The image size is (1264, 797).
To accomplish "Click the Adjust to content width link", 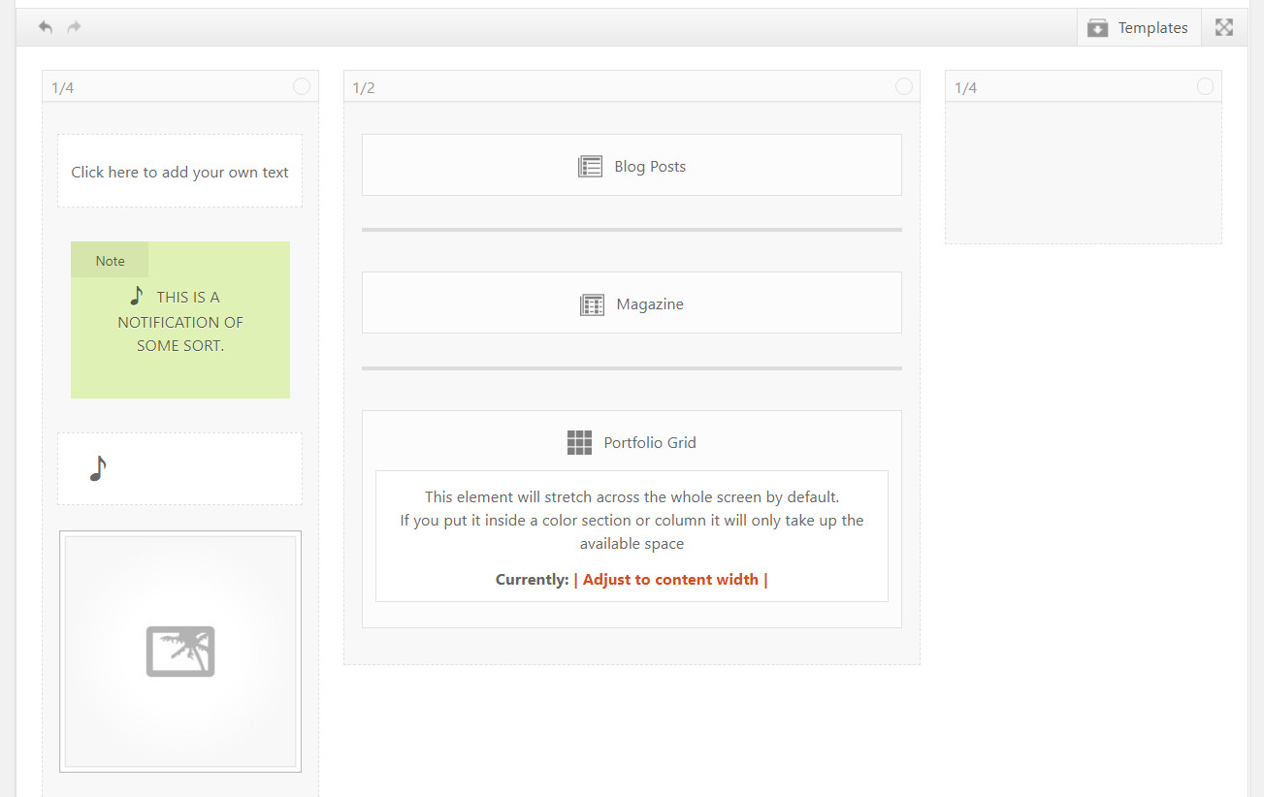I will [670, 580].
